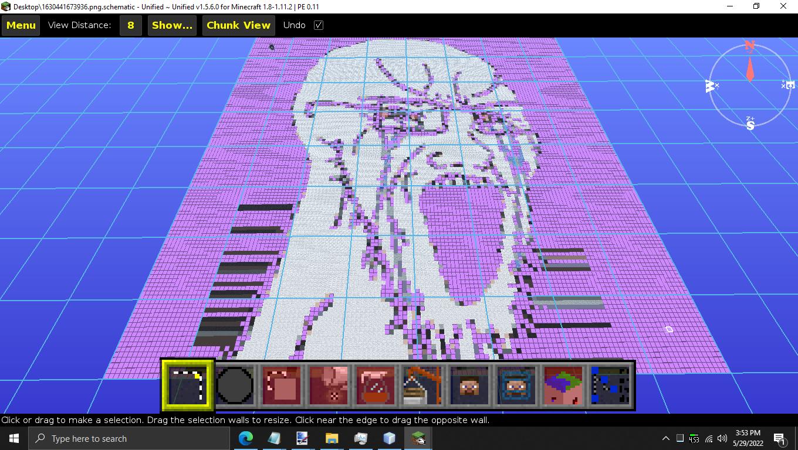Open Microsoft Edge from the taskbar
Image resolution: width=798 pixels, height=450 pixels.
pos(245,438)
